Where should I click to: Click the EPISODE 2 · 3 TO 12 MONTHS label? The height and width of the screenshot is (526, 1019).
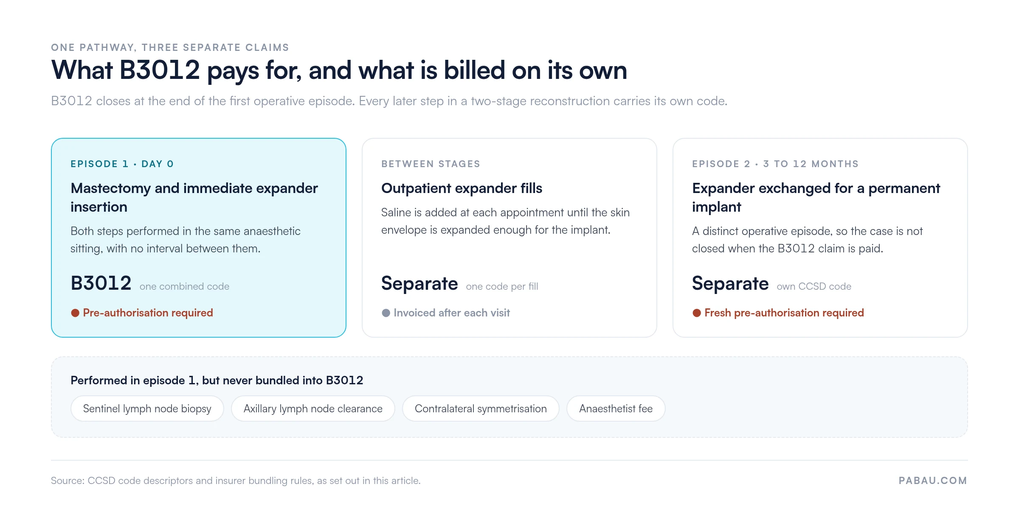[x=775, y=164]
